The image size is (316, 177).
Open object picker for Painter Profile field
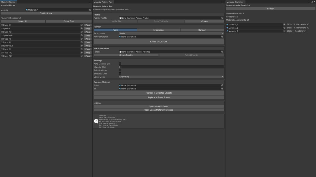click(x=222, y=18)
